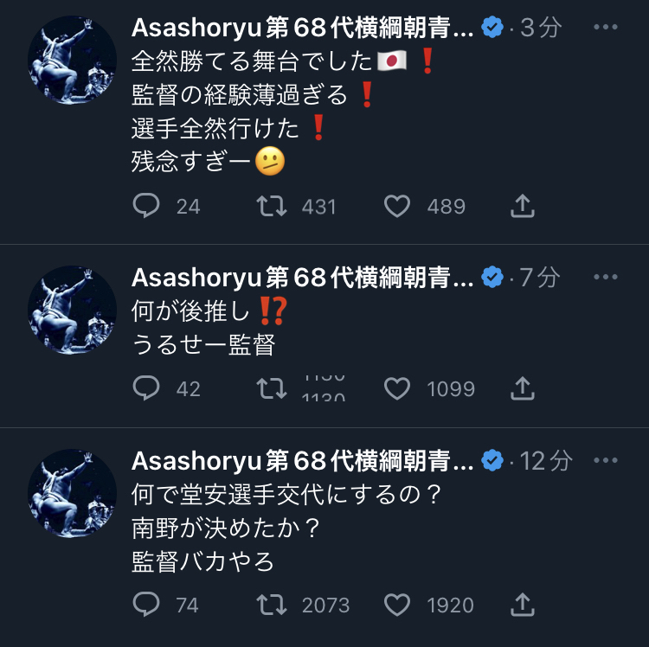The height and width of the screenshot is (647, 649).
Task: Retweet the 何が後推し tweet
Action: coord(272,388)
